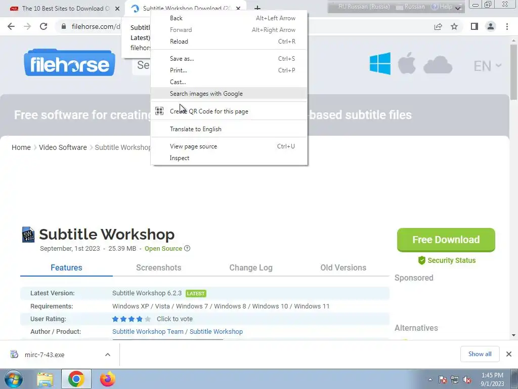Click the Security Status link
The width and height of the screenshot is (518, 389).
pos(451,260)
